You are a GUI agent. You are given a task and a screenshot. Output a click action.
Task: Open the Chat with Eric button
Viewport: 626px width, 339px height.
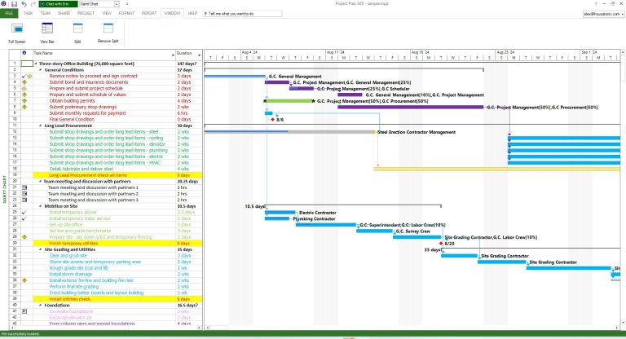[x=59, y=4]
